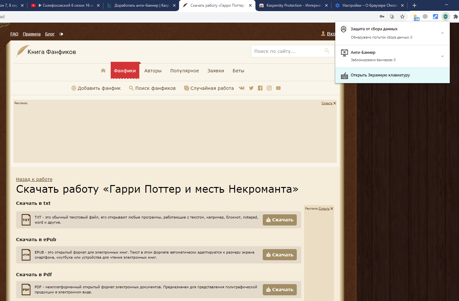
Task: Click the Анти-Баннер monitor icon
Action: (x=344, y=53)
